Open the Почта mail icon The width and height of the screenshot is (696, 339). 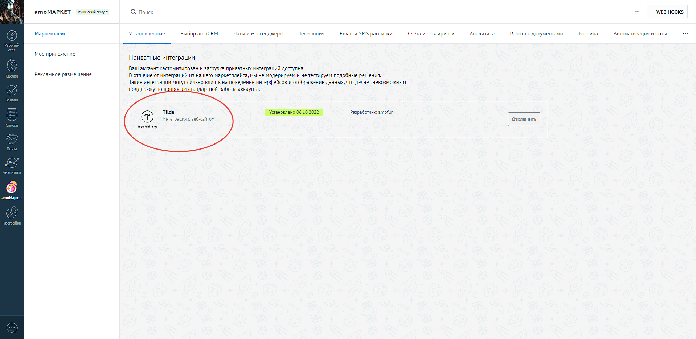point(12,141)
